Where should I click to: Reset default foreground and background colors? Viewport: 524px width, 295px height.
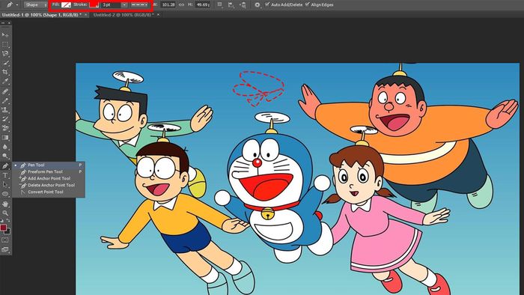2,221
